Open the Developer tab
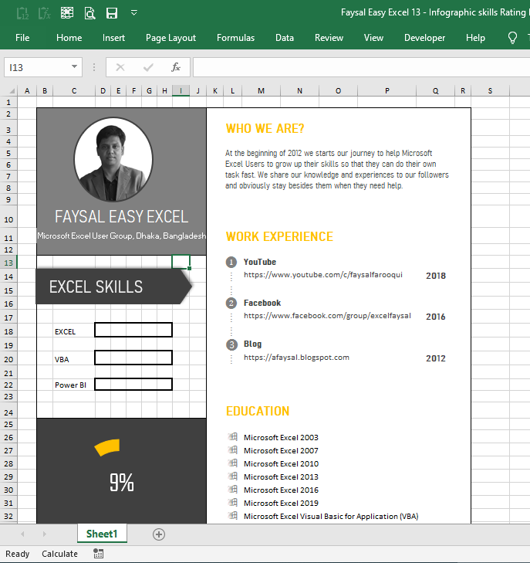 (x=424, y=38)
